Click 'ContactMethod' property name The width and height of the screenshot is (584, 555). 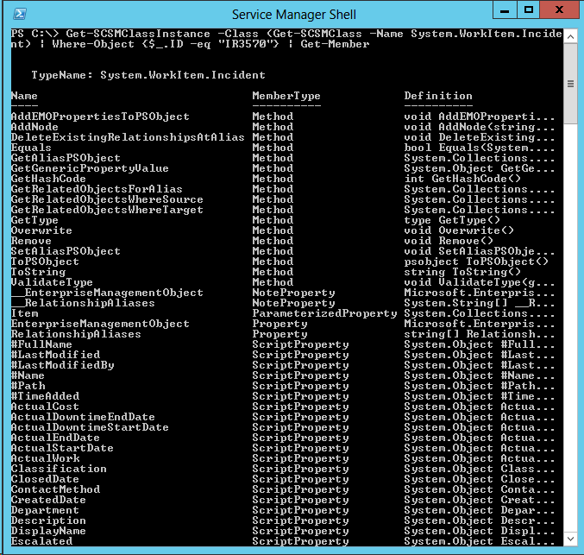point(55,489)
